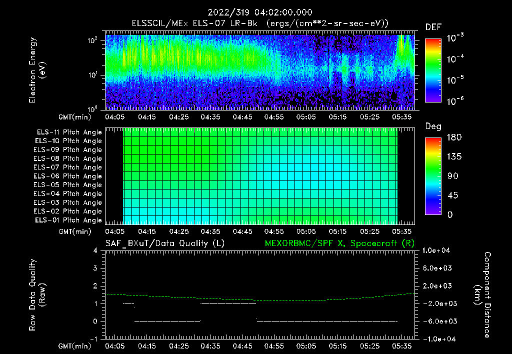Select the ELS-08 Pitch Angle row label
Image resolution: width=512 pixels, height=354 pixels.
(67, 158)
